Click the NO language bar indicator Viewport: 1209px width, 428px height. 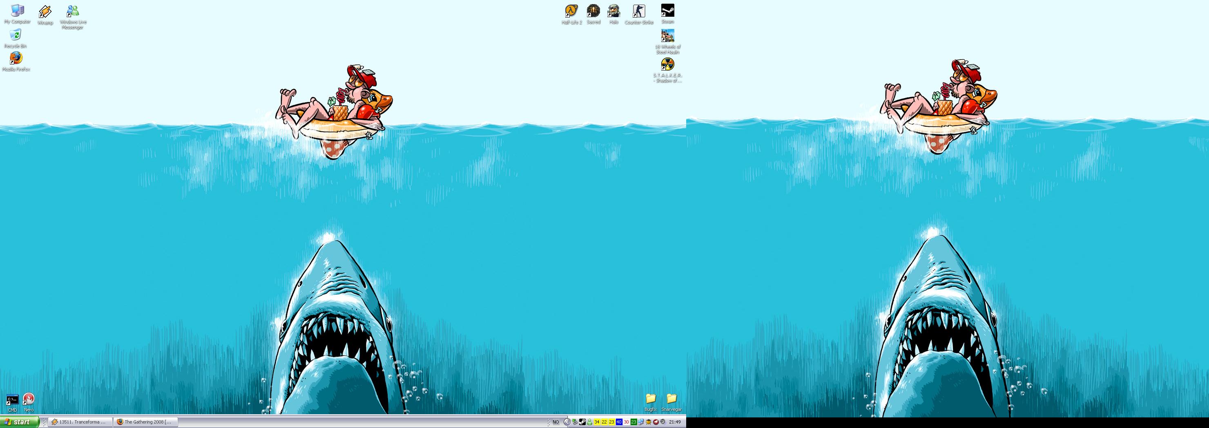tap(556, 422)
